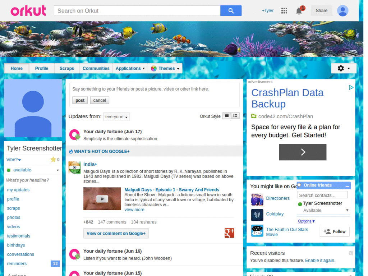Screen dimensions: 368x276
Task: Open photos sidebar link
Action: click(x=14, y=217)
